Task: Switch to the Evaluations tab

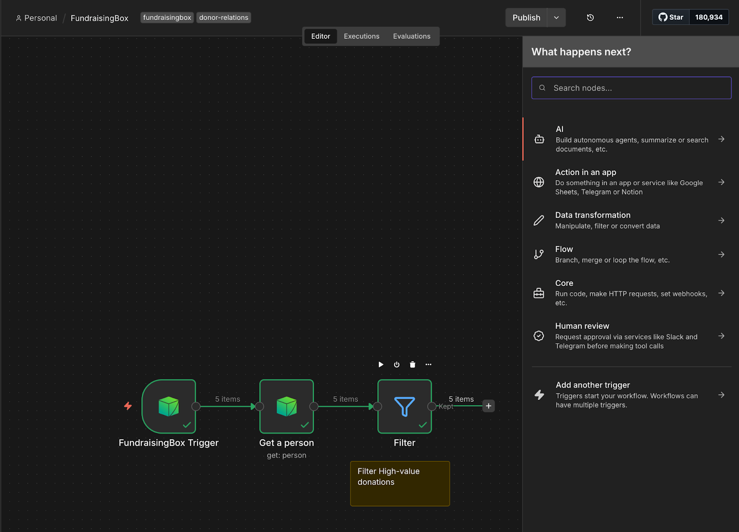Action: point(412,36)
